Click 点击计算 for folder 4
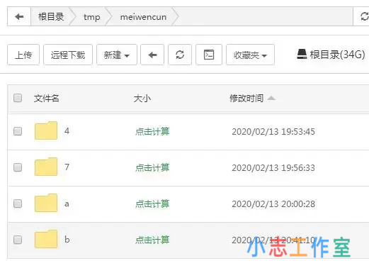This screenshot has width=369, height=278. coord(152,131)
